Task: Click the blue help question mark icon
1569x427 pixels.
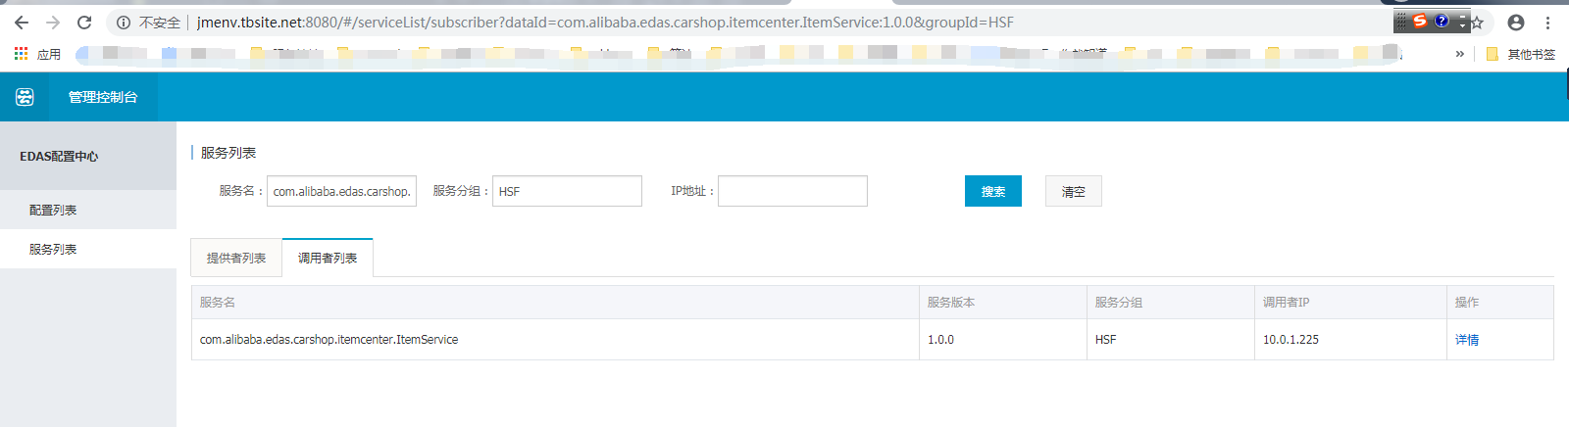Action: (1442, 21)
